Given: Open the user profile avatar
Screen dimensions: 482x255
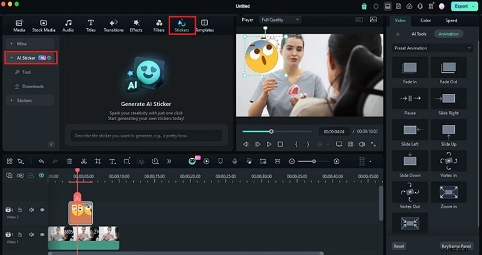Looking at the screenshot, I should [442, 6].
